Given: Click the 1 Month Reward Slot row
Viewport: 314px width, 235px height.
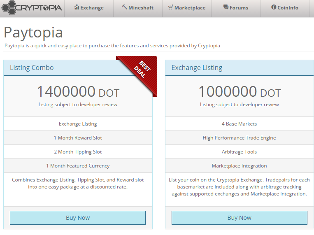Looking at the screenshot, I should (78, 138).
